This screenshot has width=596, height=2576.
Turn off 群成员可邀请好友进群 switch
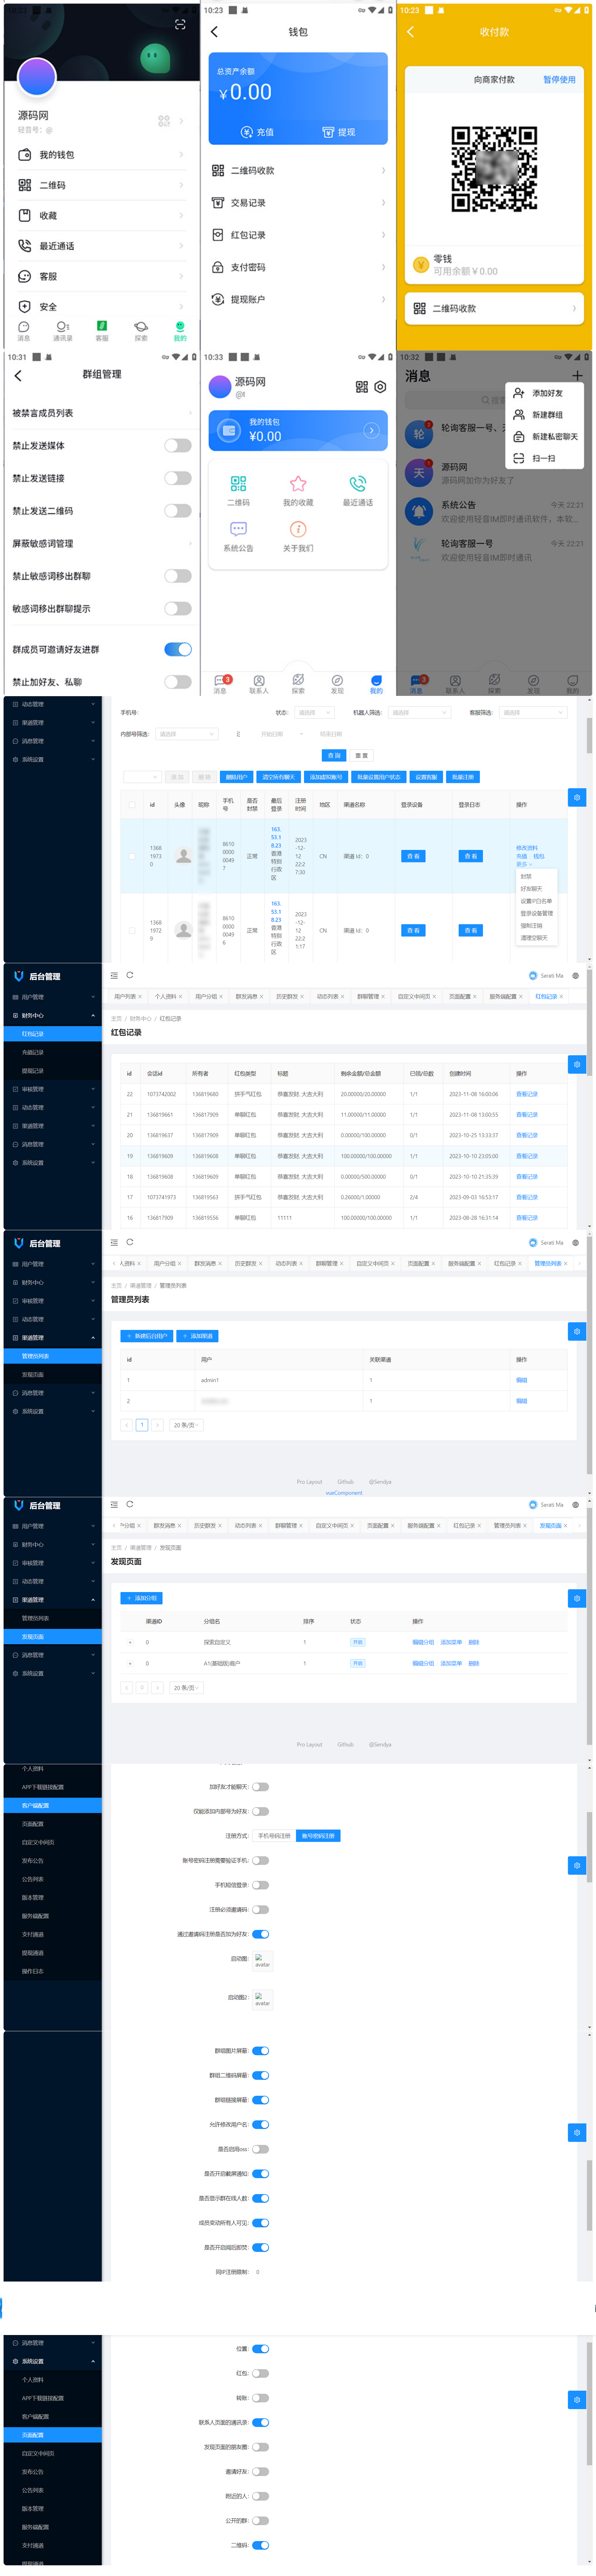tap(177, 650)
